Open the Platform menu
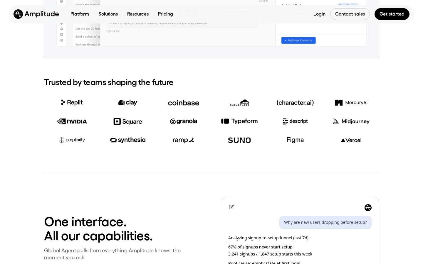423x264 pixels. [x=80, y=14]
